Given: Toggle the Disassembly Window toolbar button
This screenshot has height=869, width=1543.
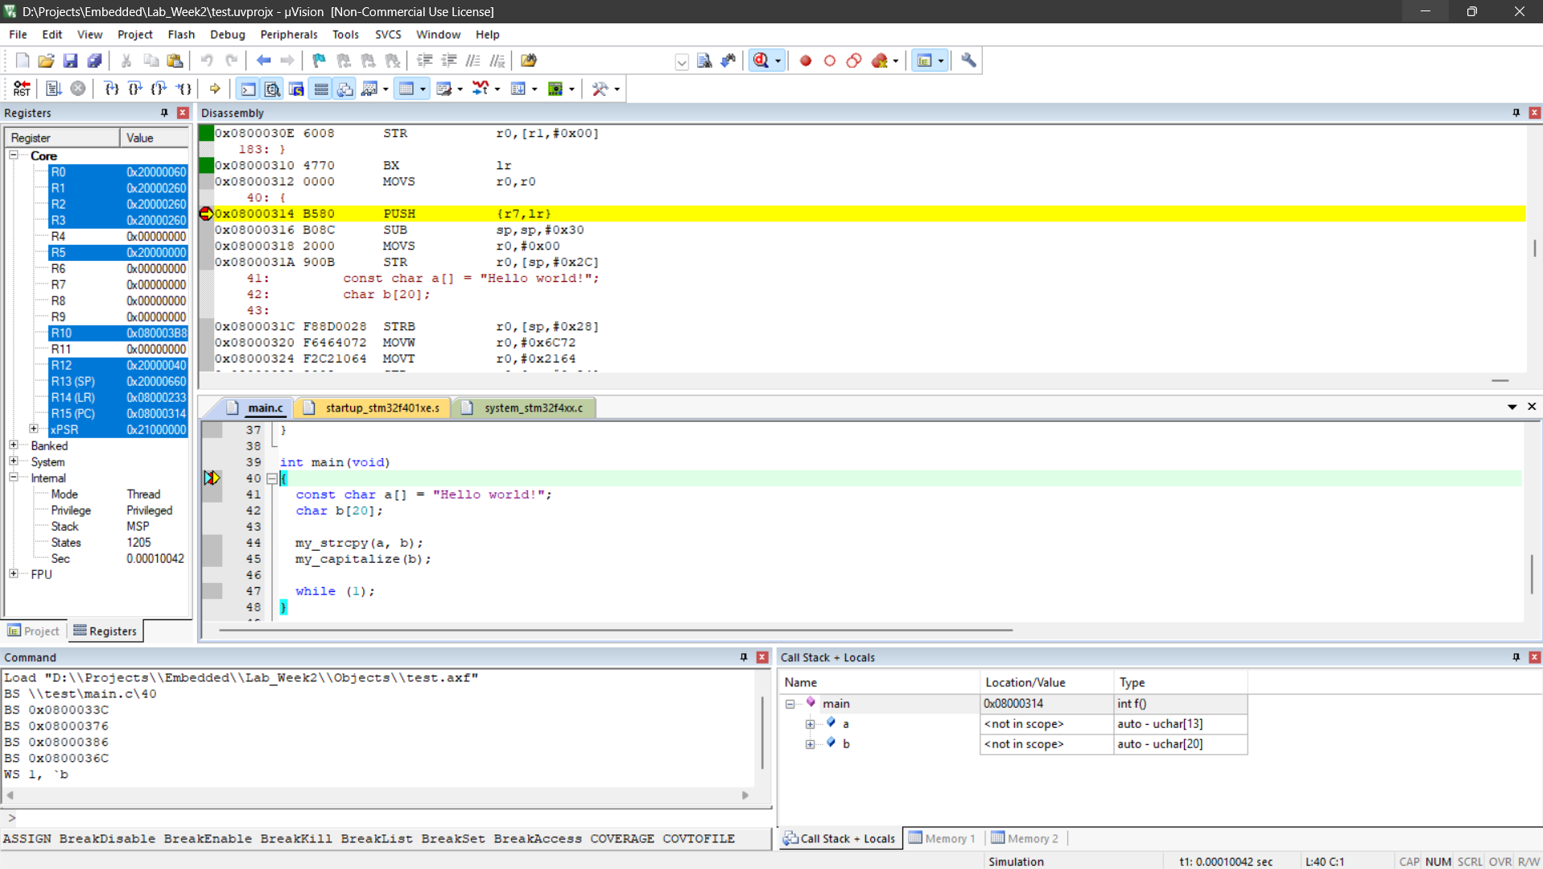Looking at the screenshot, I should tap(272, 89).
